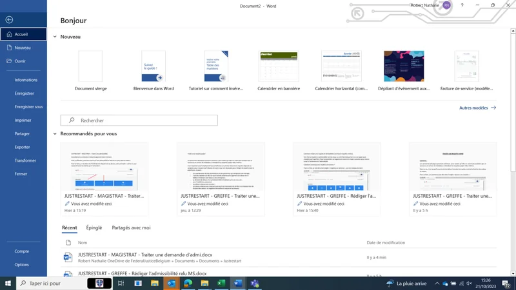The image size is (516, 290).
Task: Open Outlook from the Windows taskbar
Action: click(x=172, y=284)
